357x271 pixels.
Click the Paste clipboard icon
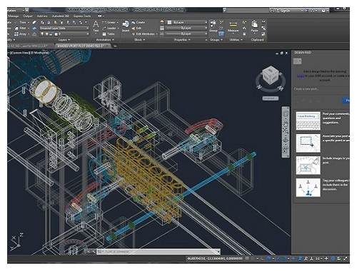(254, 26)
